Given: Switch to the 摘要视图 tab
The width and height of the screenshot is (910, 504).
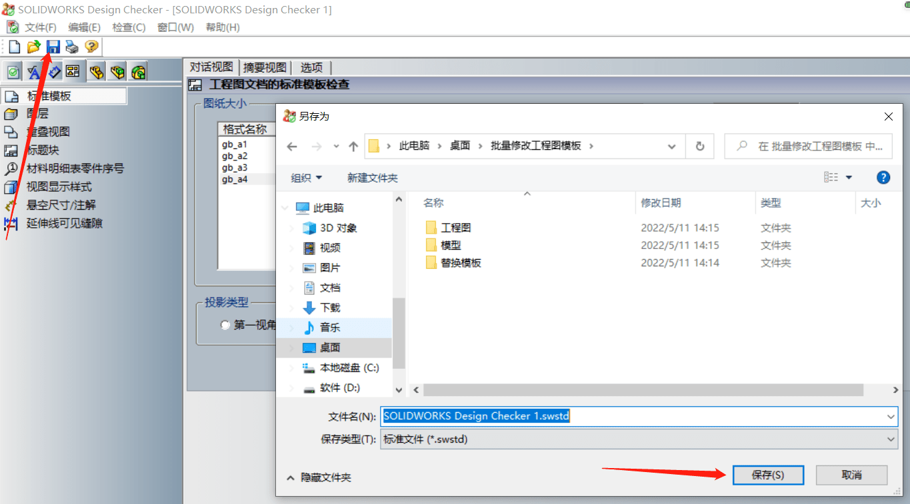Looking at the screenshot, I should click(264, 67).
